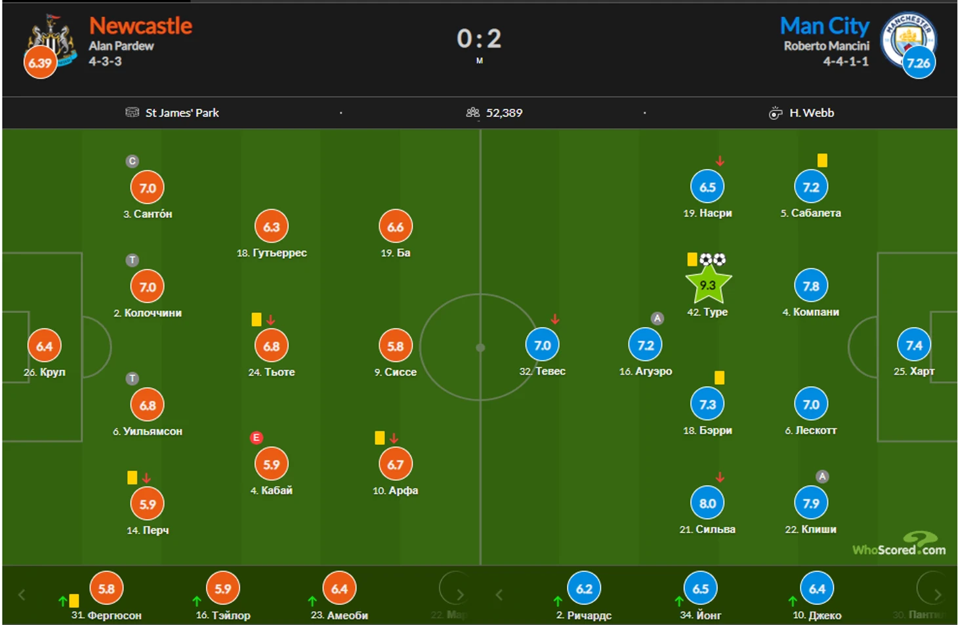Click the attendance crowd icon

pos(472,113)
